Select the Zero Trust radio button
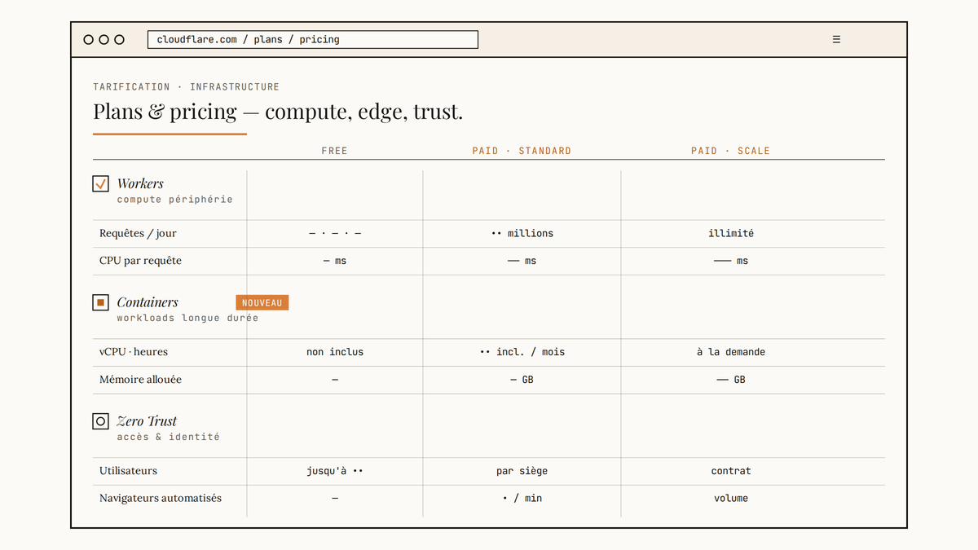978x550 pixels. click(100, 421)
